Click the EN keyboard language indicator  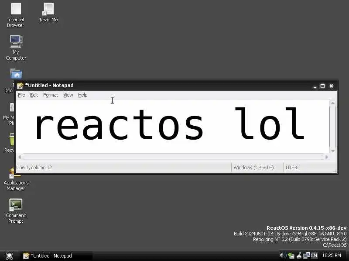[x=314, y=256]
